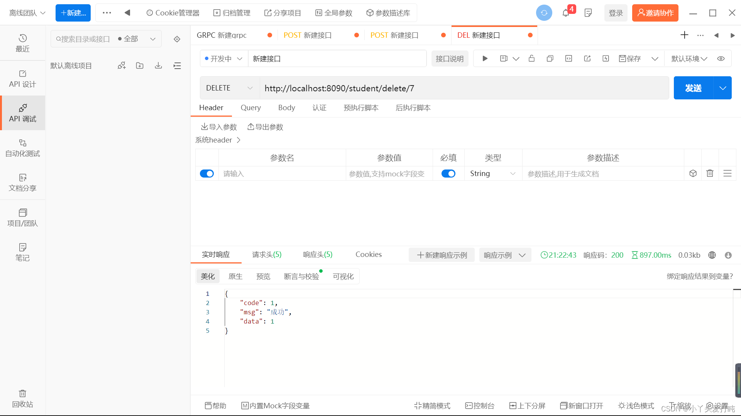The width and height of the screenshot is (741, 416).
Task: Switch to the 后执行脚本 tab
Action: point(413,107)
